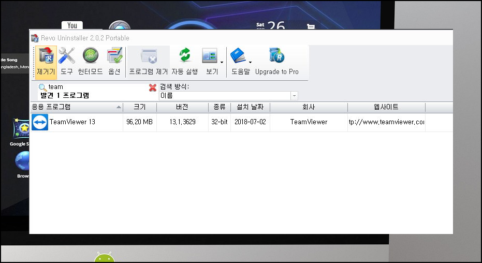
Task: Clear the search with the red X
Action: (x=152, y=87)
